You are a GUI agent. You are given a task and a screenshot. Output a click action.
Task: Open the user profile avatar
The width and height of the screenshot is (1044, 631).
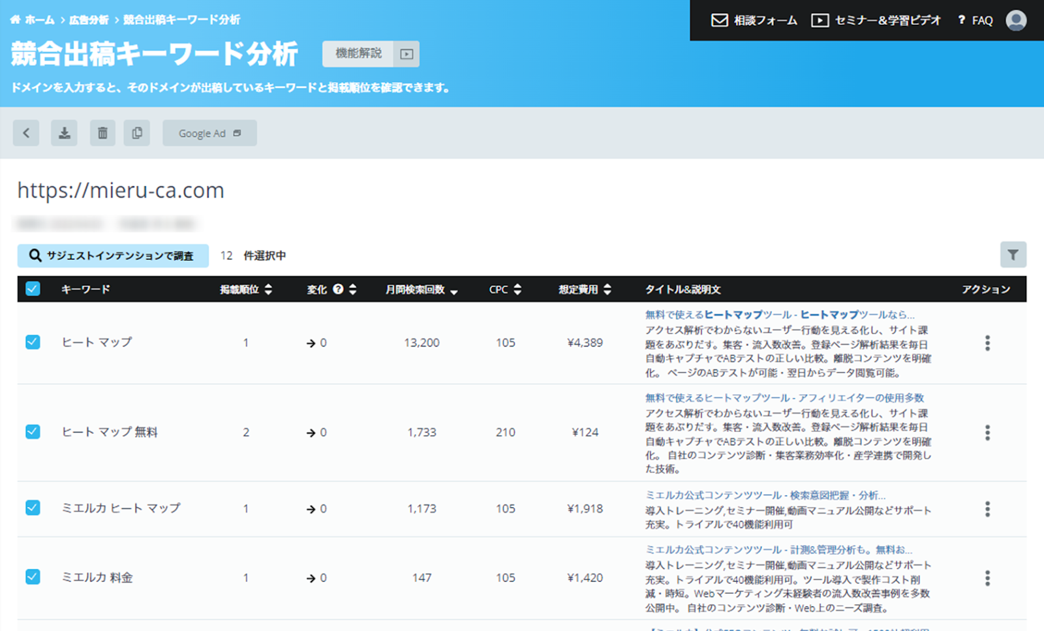click(1016, 20)
